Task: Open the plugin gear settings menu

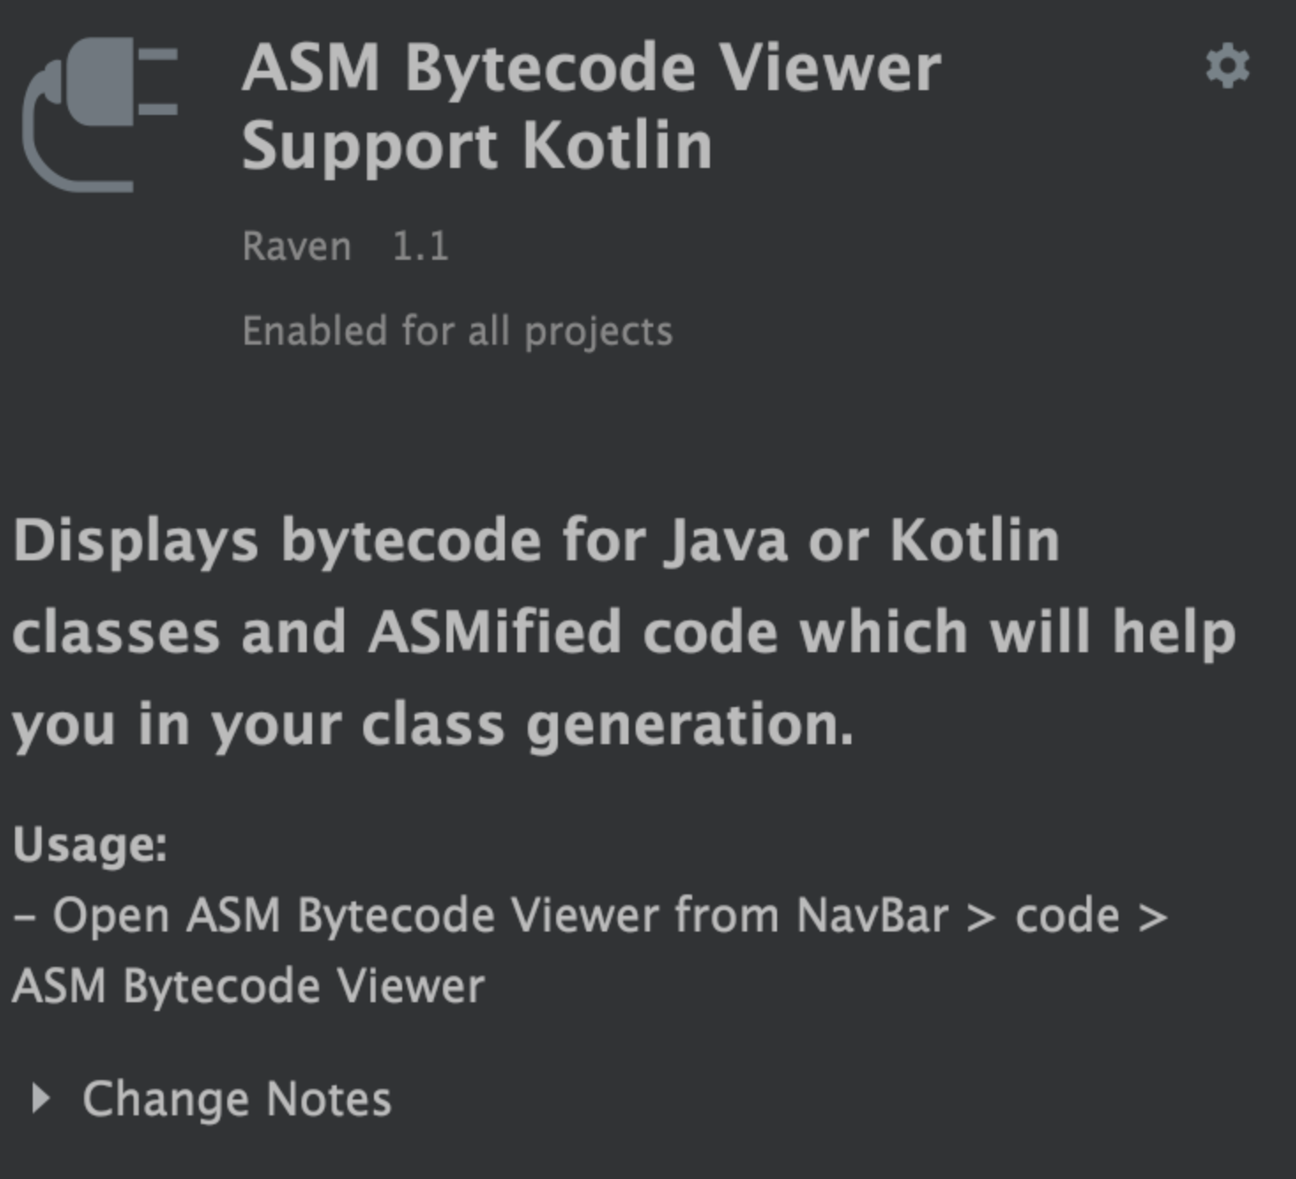Action: coord(1228,66)
